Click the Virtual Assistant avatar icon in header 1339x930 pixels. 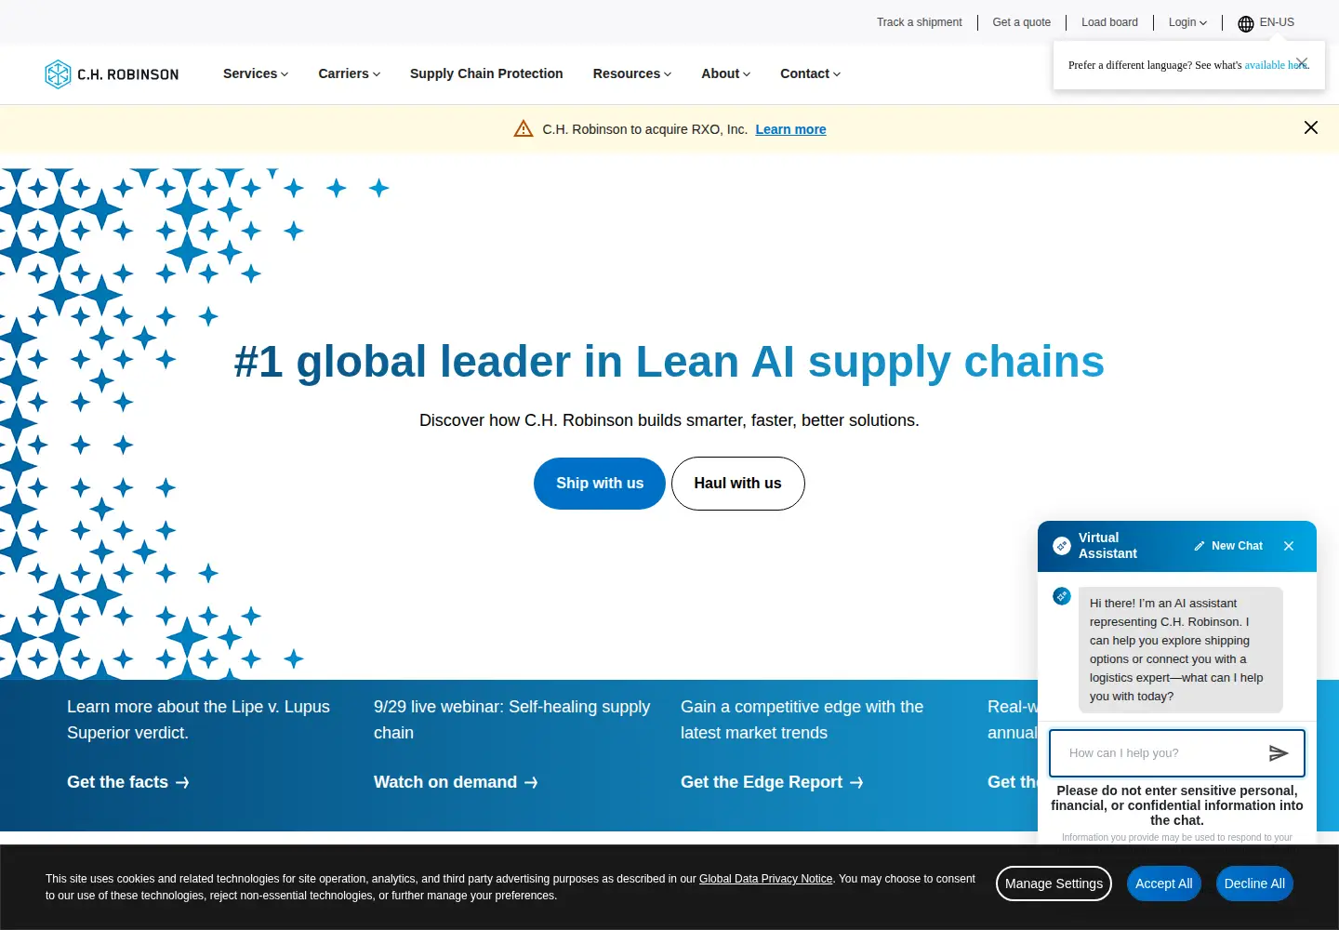(1062, 546)
